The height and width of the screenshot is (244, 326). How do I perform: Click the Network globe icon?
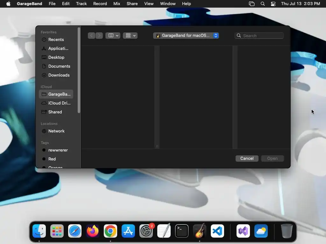[x=44, y=131]
